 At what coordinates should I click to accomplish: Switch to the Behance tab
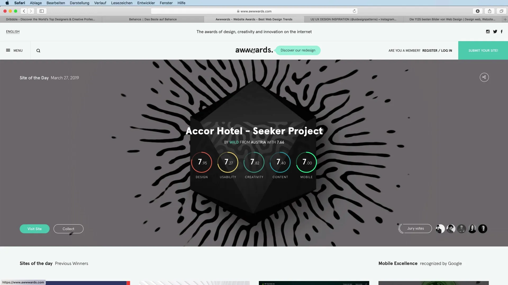153,19
